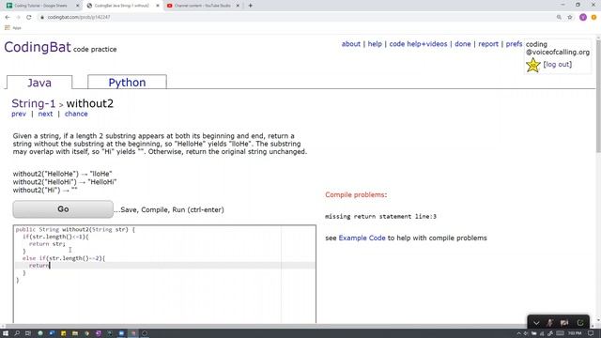The image size is (601, 338).
Task: Close the Coding Tutorial Google Sheets tab
Action: coord(77,6)
